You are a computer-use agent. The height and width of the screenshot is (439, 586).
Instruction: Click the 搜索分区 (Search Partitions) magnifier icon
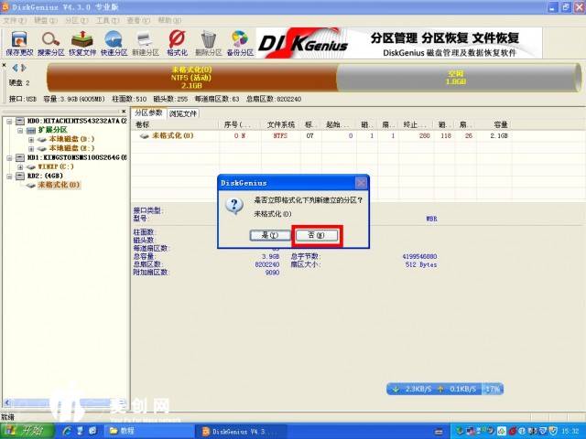click(x=50, y=42)
